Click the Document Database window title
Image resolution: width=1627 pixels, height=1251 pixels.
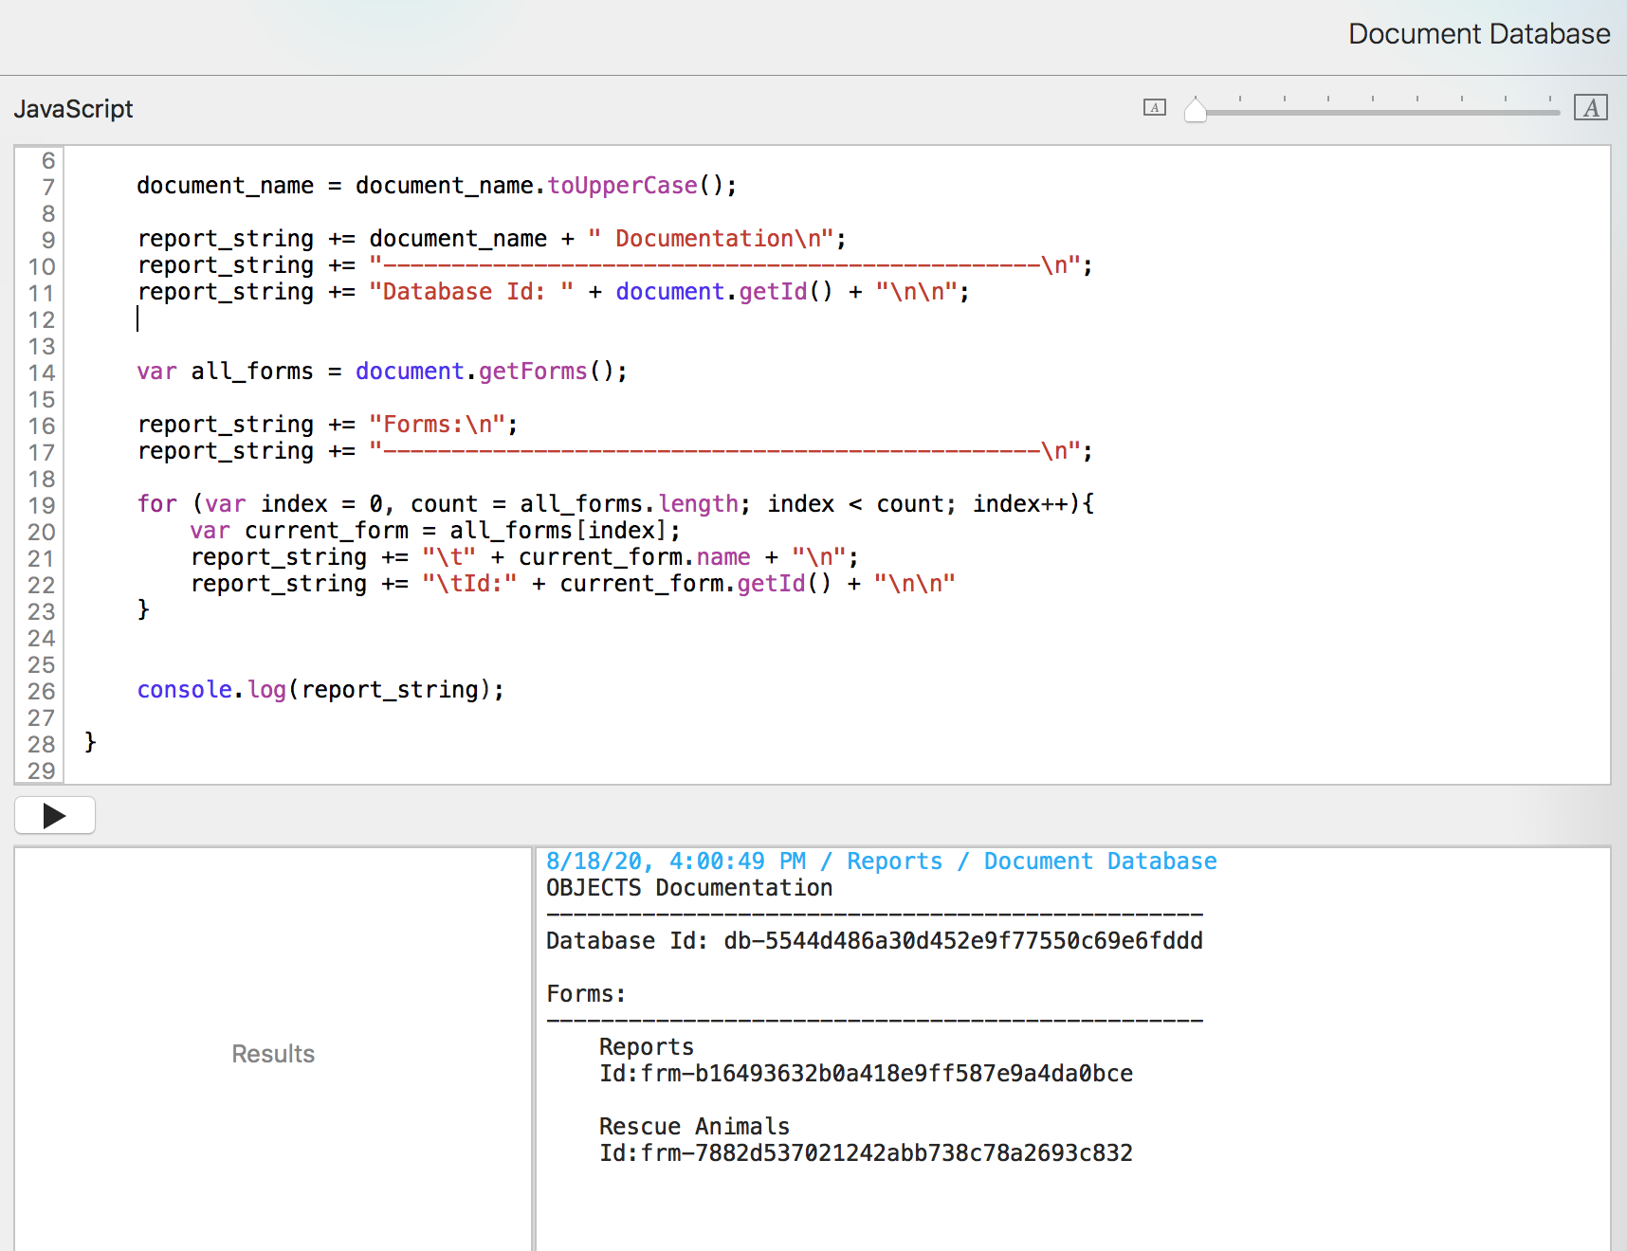click(x=1478, y=34)
